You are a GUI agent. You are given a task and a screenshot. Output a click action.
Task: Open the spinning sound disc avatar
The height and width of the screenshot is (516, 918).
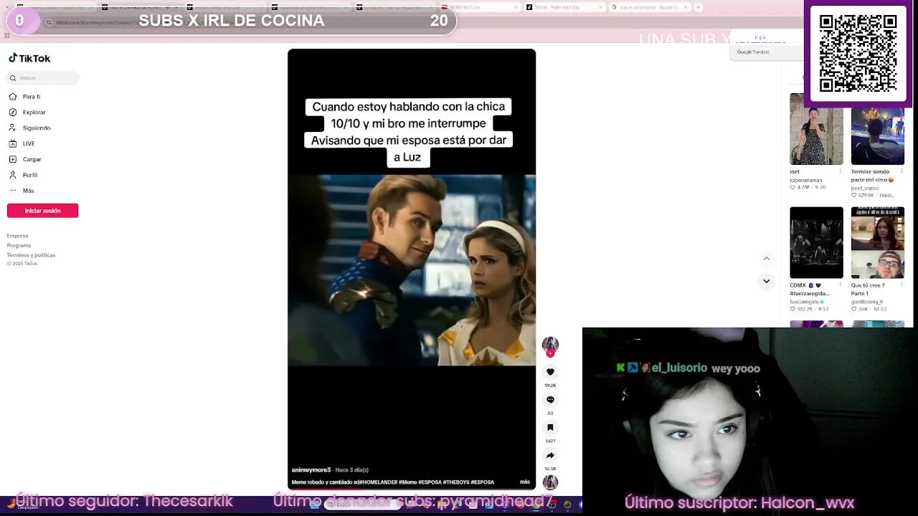pos(550,482)
